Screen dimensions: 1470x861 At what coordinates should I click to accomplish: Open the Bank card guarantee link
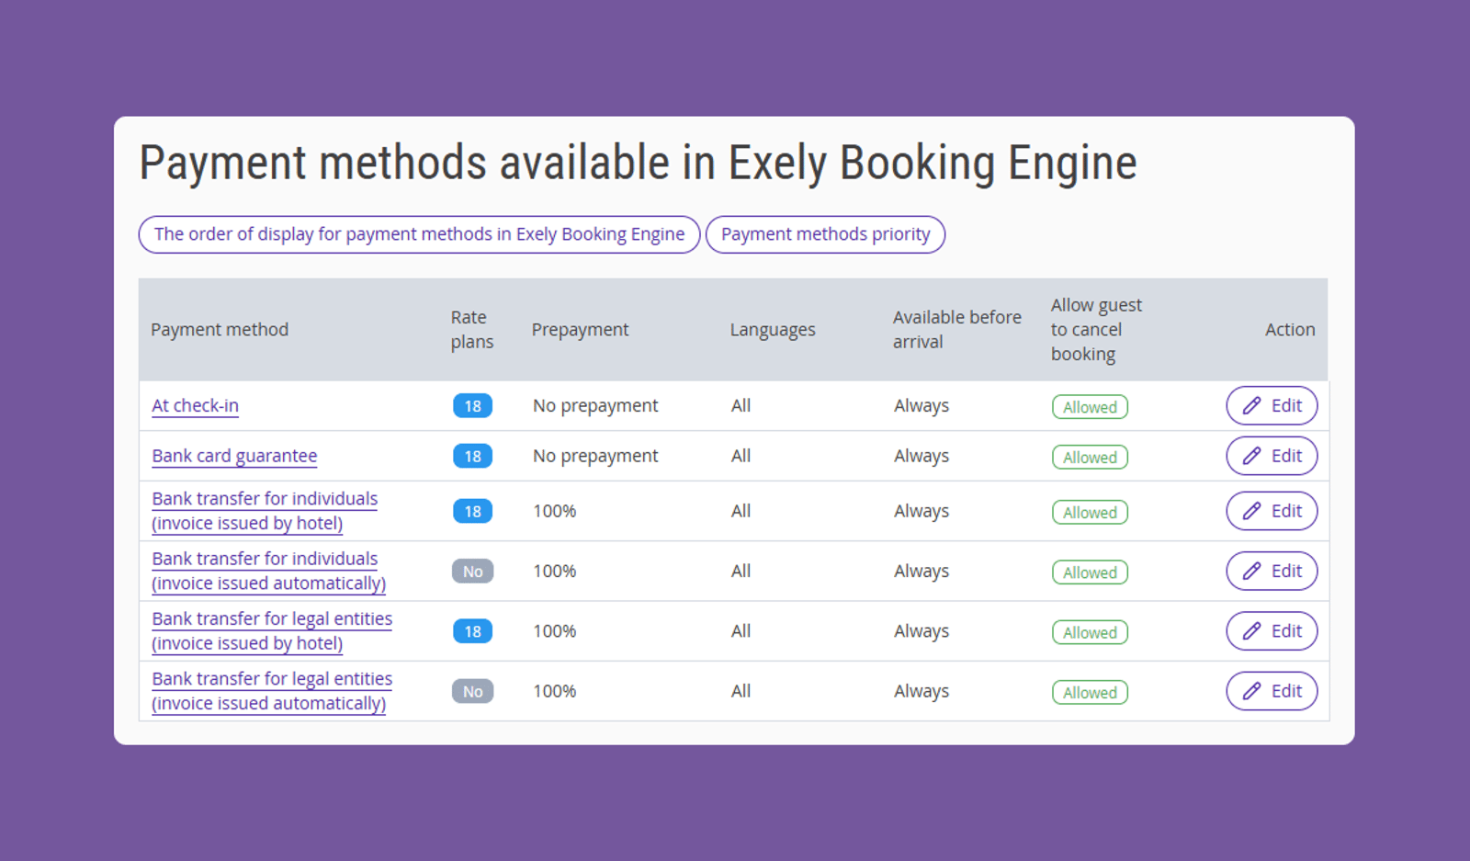[x=234, y=456]
